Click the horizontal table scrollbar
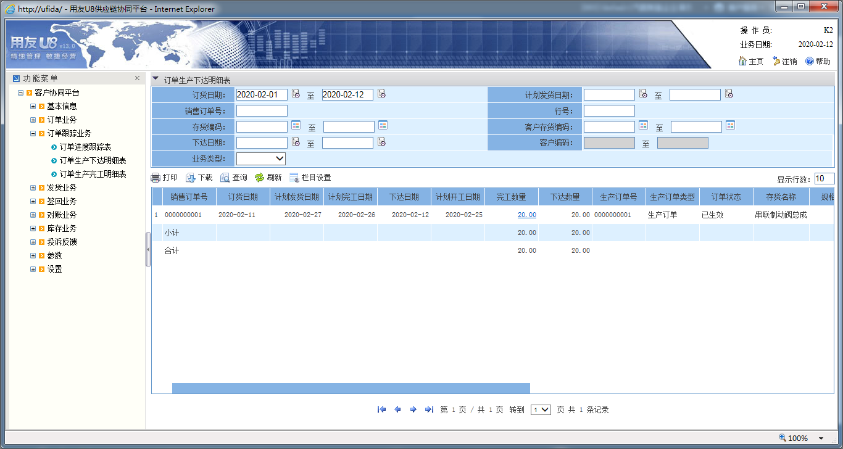The width and height of the screenshot is (843, 449). tap(351, 388)
